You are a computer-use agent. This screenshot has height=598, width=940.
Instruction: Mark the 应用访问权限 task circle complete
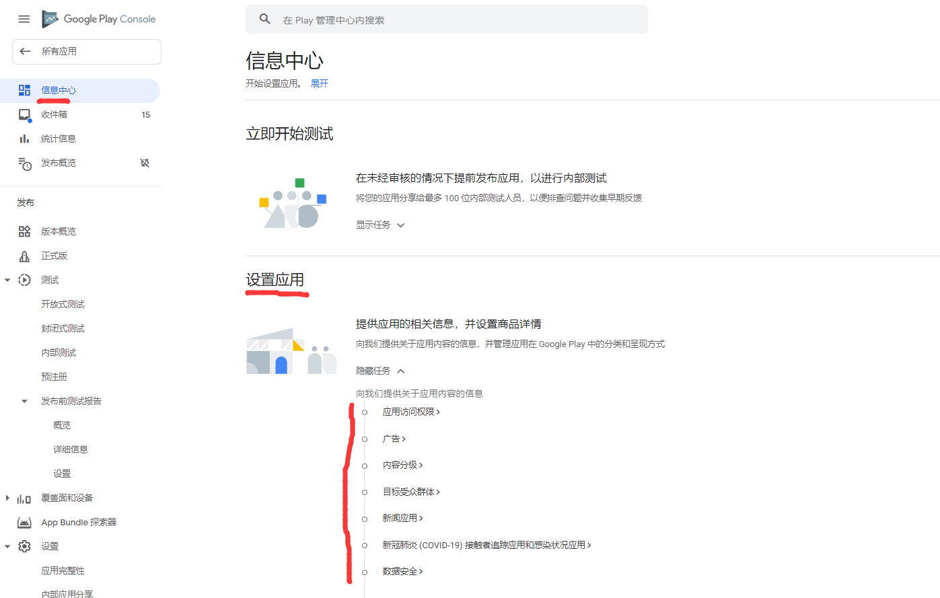pyautogui.click(x=364, y=411)
